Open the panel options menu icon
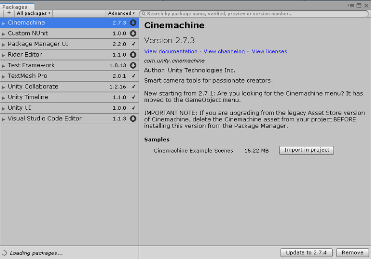Image resolution: width=371 pixels, height=259 pixels. coord(351,5)
